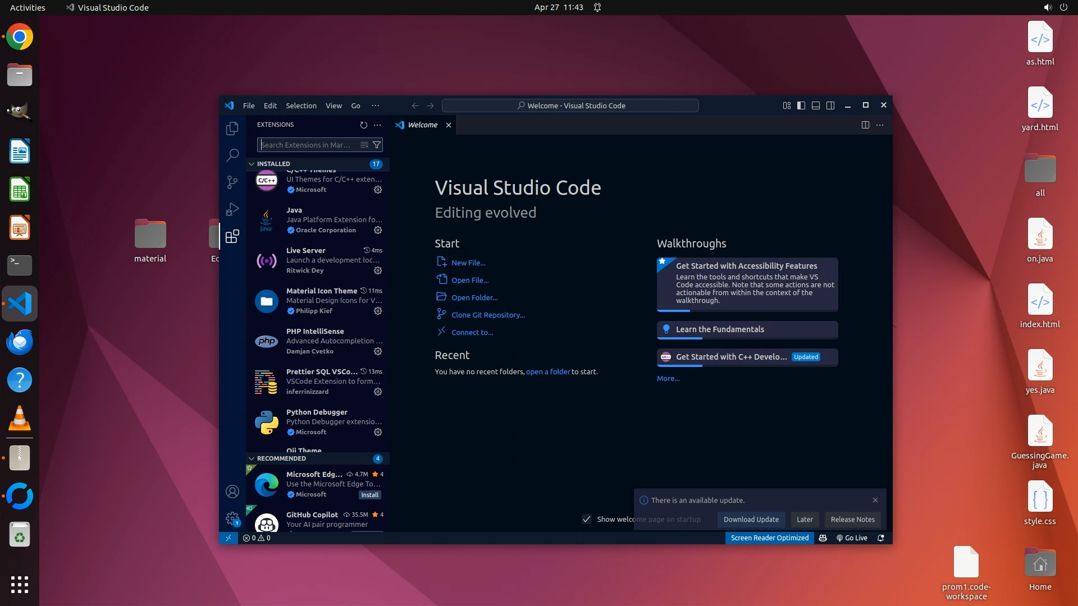This screenshot has width=1078, height=606.
Task: Toggle the bottom panel layout button
Action: coord(816,105)
